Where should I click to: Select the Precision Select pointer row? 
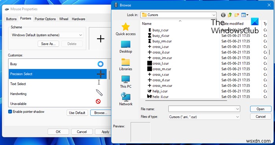(x=58, y=74)
